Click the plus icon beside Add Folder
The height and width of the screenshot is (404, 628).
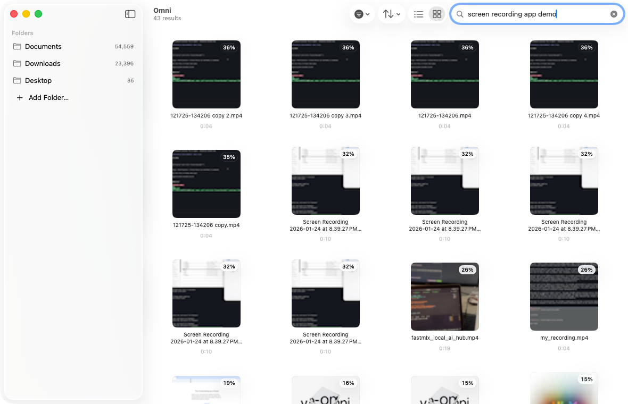pyautogui.click(x=20, y=98)
